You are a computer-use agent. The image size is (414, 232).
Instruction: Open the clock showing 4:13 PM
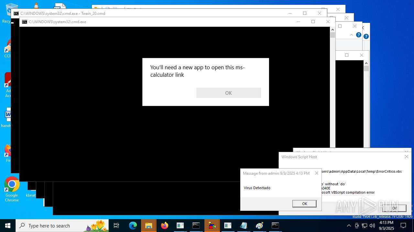point(387,226)
